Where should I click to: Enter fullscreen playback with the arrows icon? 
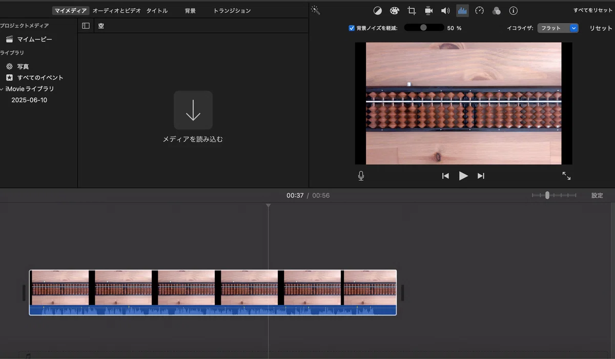566,176
